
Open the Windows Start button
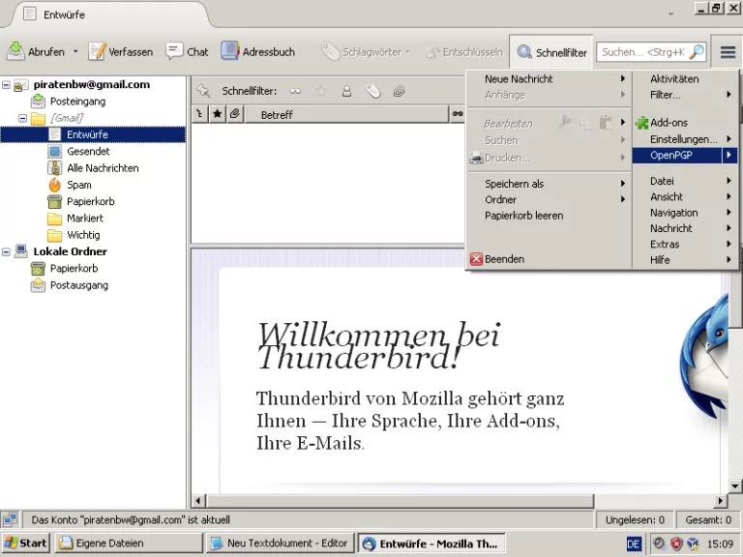(25, 543)
